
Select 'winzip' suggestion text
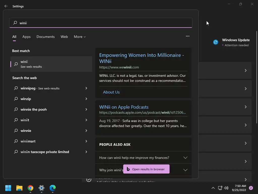[26, 99]
